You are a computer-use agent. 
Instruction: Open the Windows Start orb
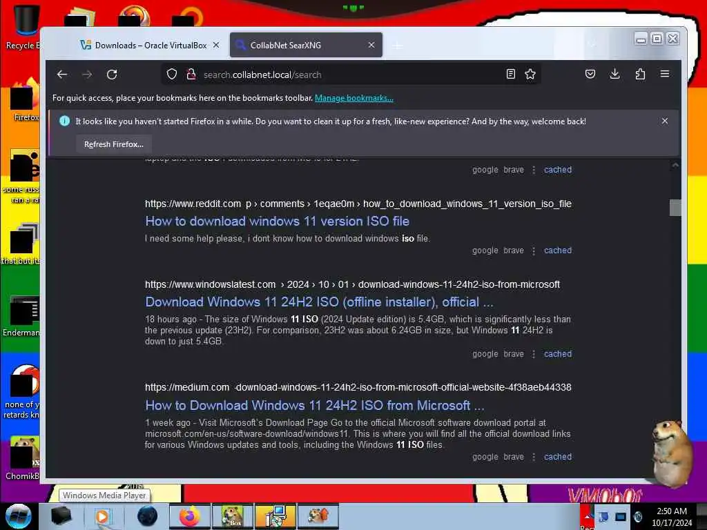(x=19, y=516)
